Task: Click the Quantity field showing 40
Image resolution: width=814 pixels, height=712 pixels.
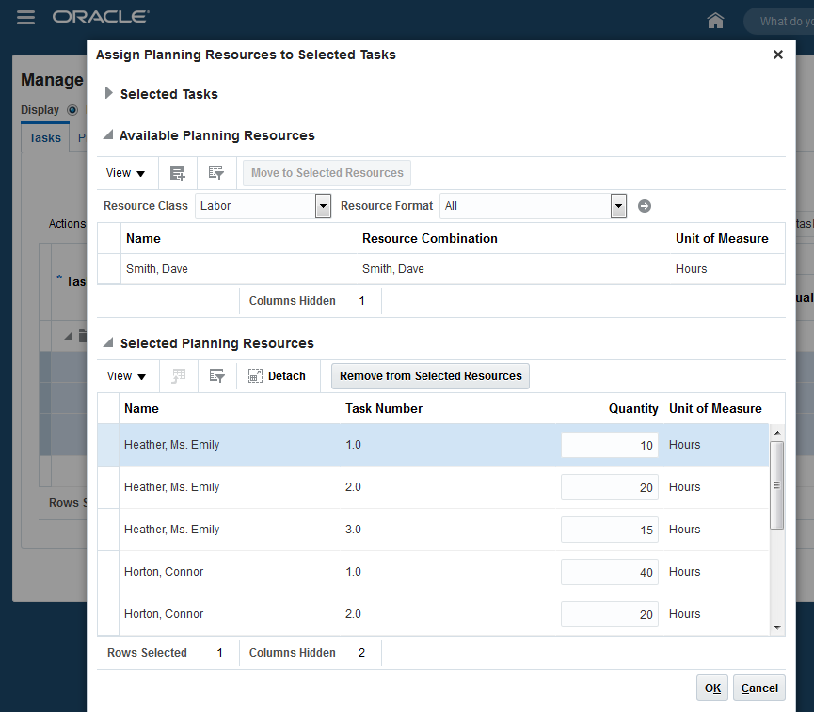Action: coord(609,572)
